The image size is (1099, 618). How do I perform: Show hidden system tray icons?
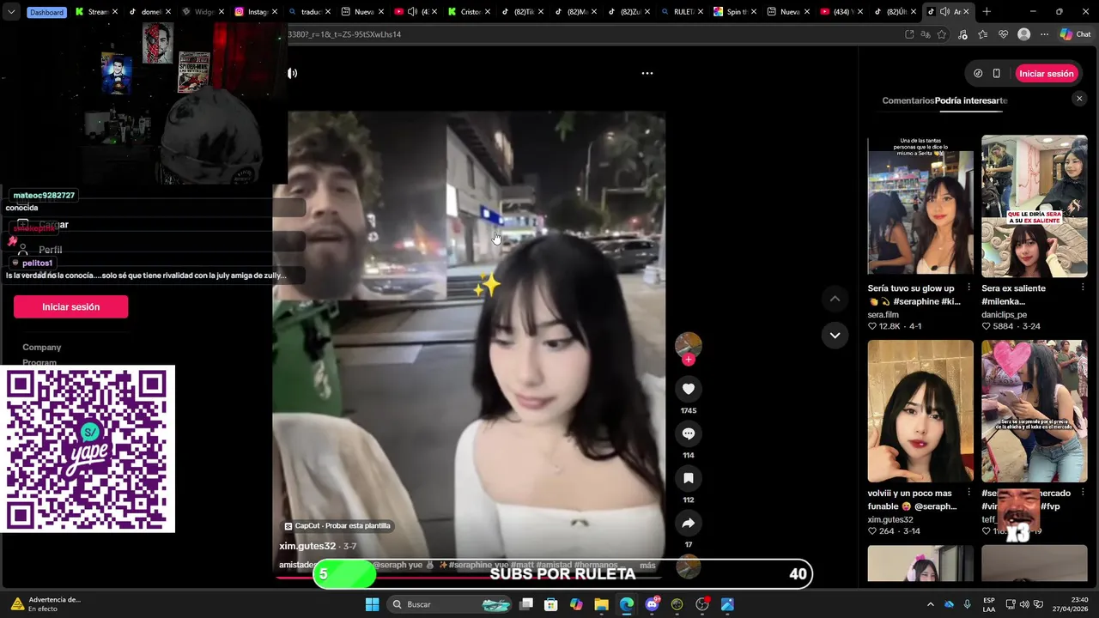click(930, 604)
